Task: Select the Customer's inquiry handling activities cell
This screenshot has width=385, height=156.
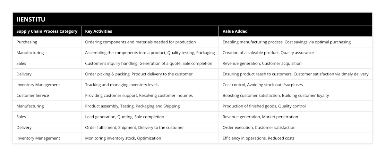Action: pos(149,63)
